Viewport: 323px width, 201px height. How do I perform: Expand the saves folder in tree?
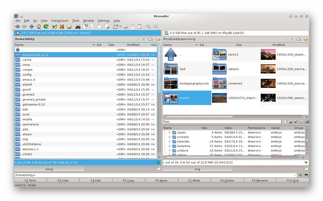170,132
